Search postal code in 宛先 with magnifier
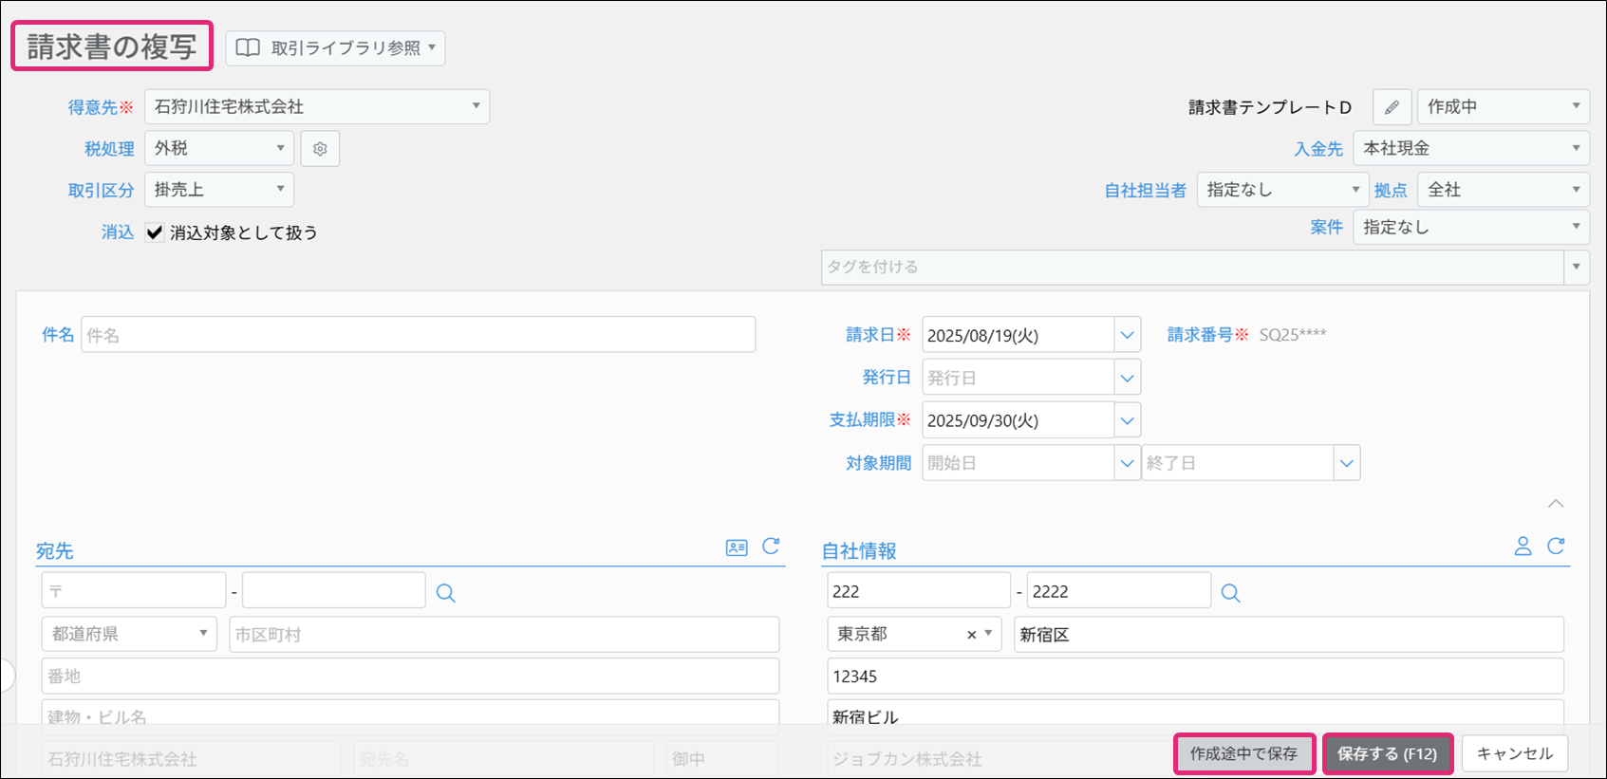Screen dimensions: 1607x779 (445, 593)
